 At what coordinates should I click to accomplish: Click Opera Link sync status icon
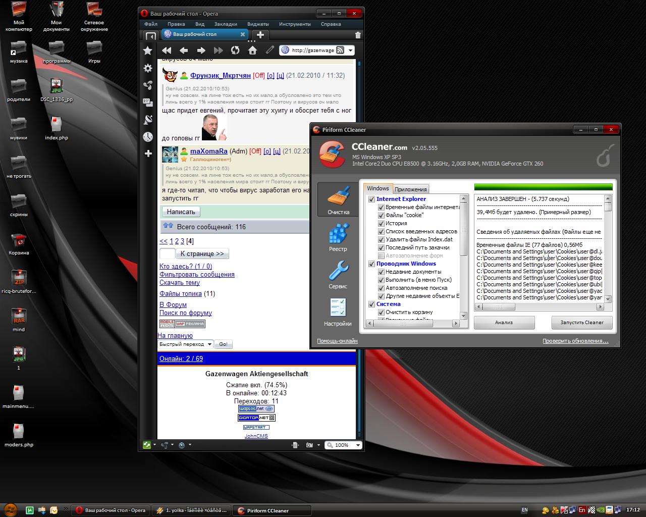click(147, 445)
